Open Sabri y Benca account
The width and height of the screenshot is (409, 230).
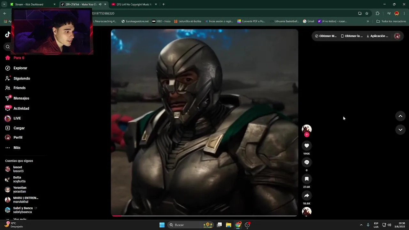(21, 210)
